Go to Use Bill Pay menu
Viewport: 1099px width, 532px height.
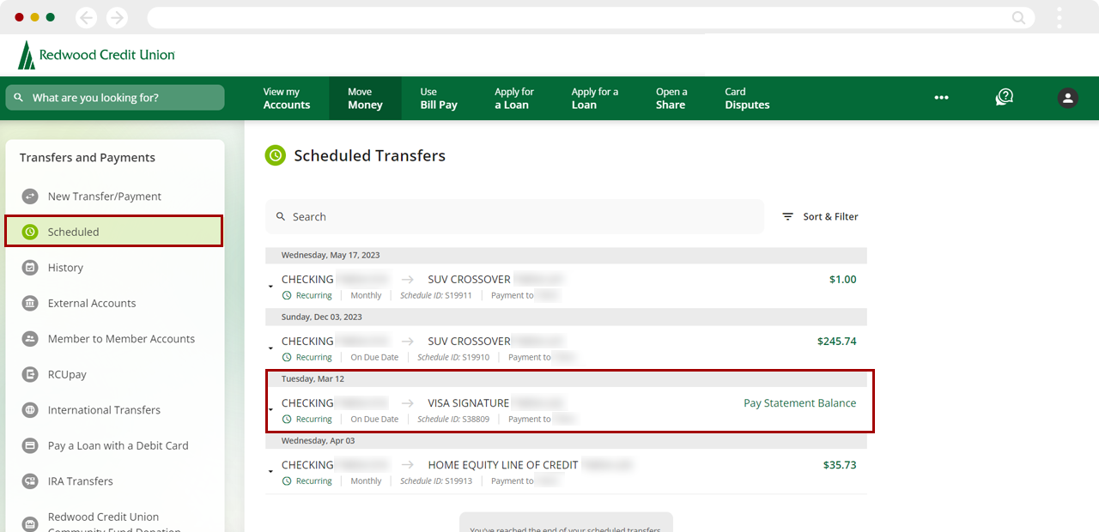coord(438,99)
